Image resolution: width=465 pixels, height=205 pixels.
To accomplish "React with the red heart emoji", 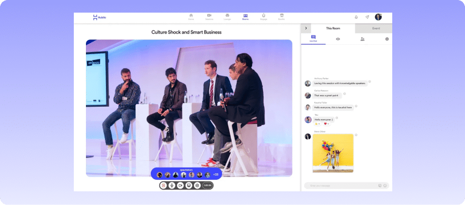I will (326, 124).
